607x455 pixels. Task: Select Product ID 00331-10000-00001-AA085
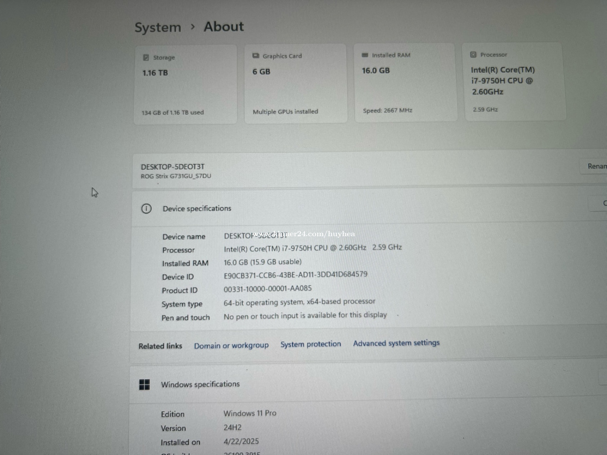click(x=267, y=288)
